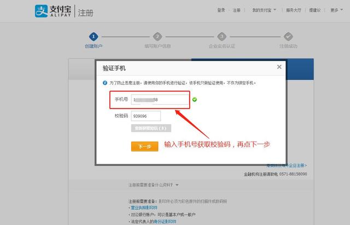
Task: Click the orange 下一步 button
Action: click(144, 147)
